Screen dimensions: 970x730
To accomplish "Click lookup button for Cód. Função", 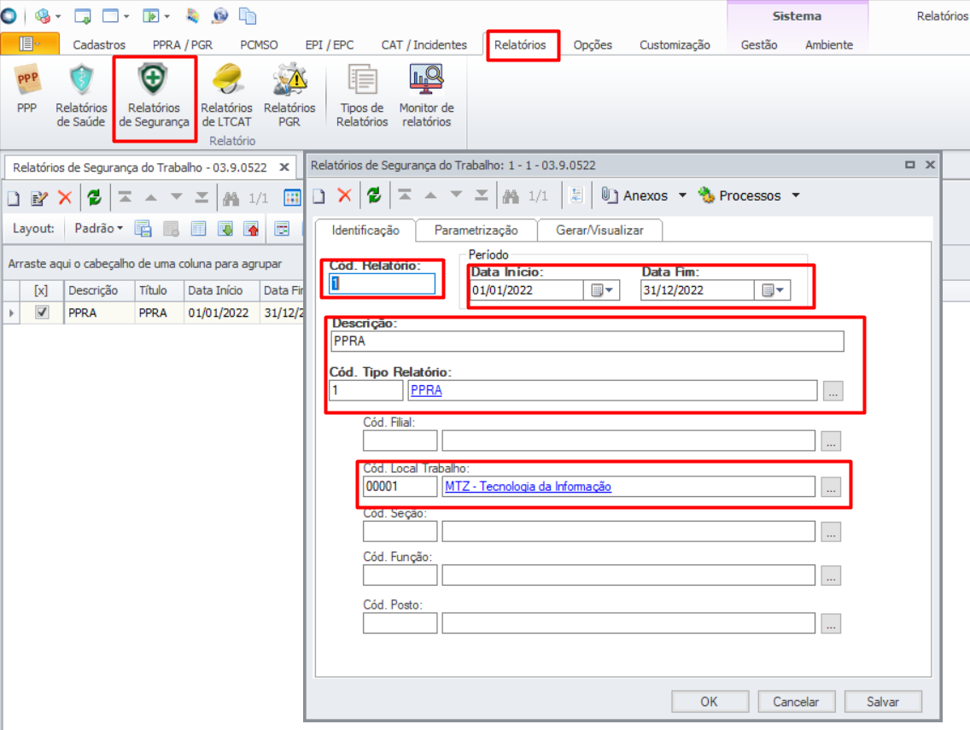I will [x=831, y=575].
